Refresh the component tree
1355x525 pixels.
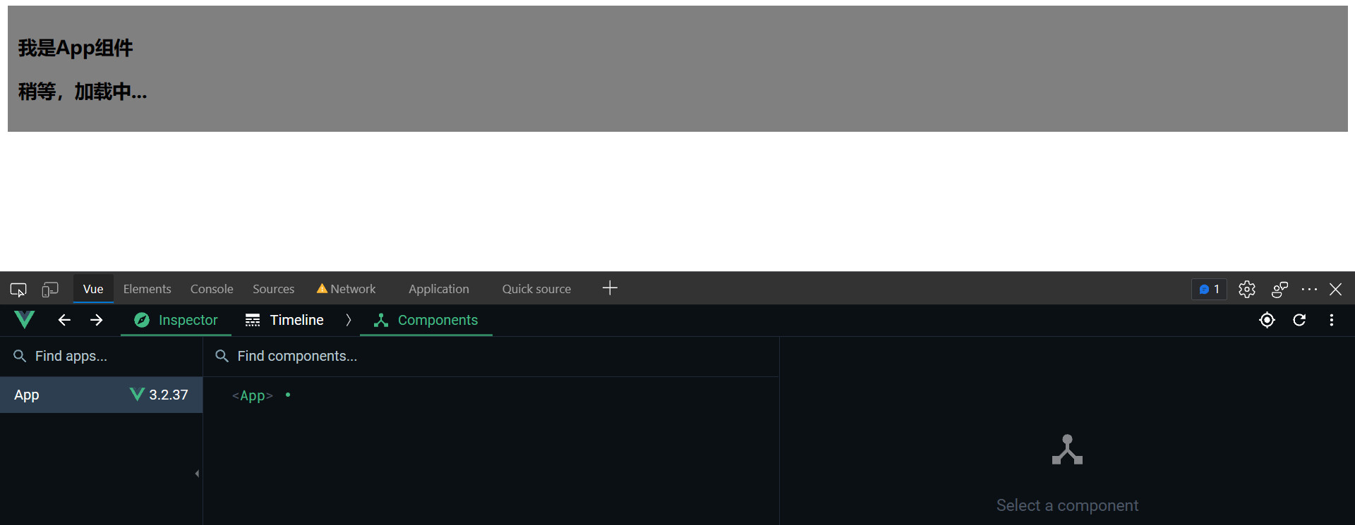click(1299, 320)
